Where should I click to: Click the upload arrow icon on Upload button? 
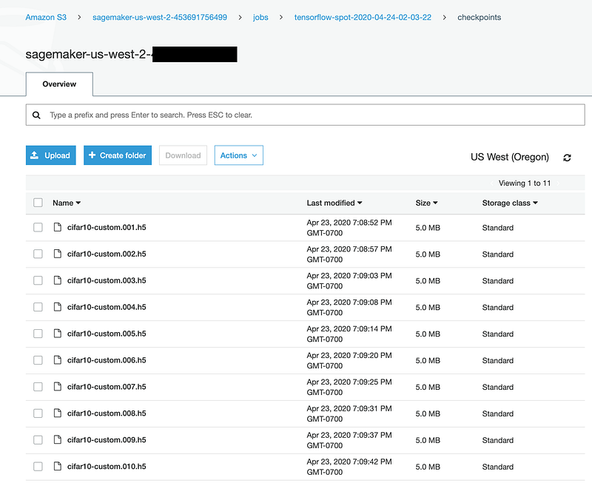[35, 155]
